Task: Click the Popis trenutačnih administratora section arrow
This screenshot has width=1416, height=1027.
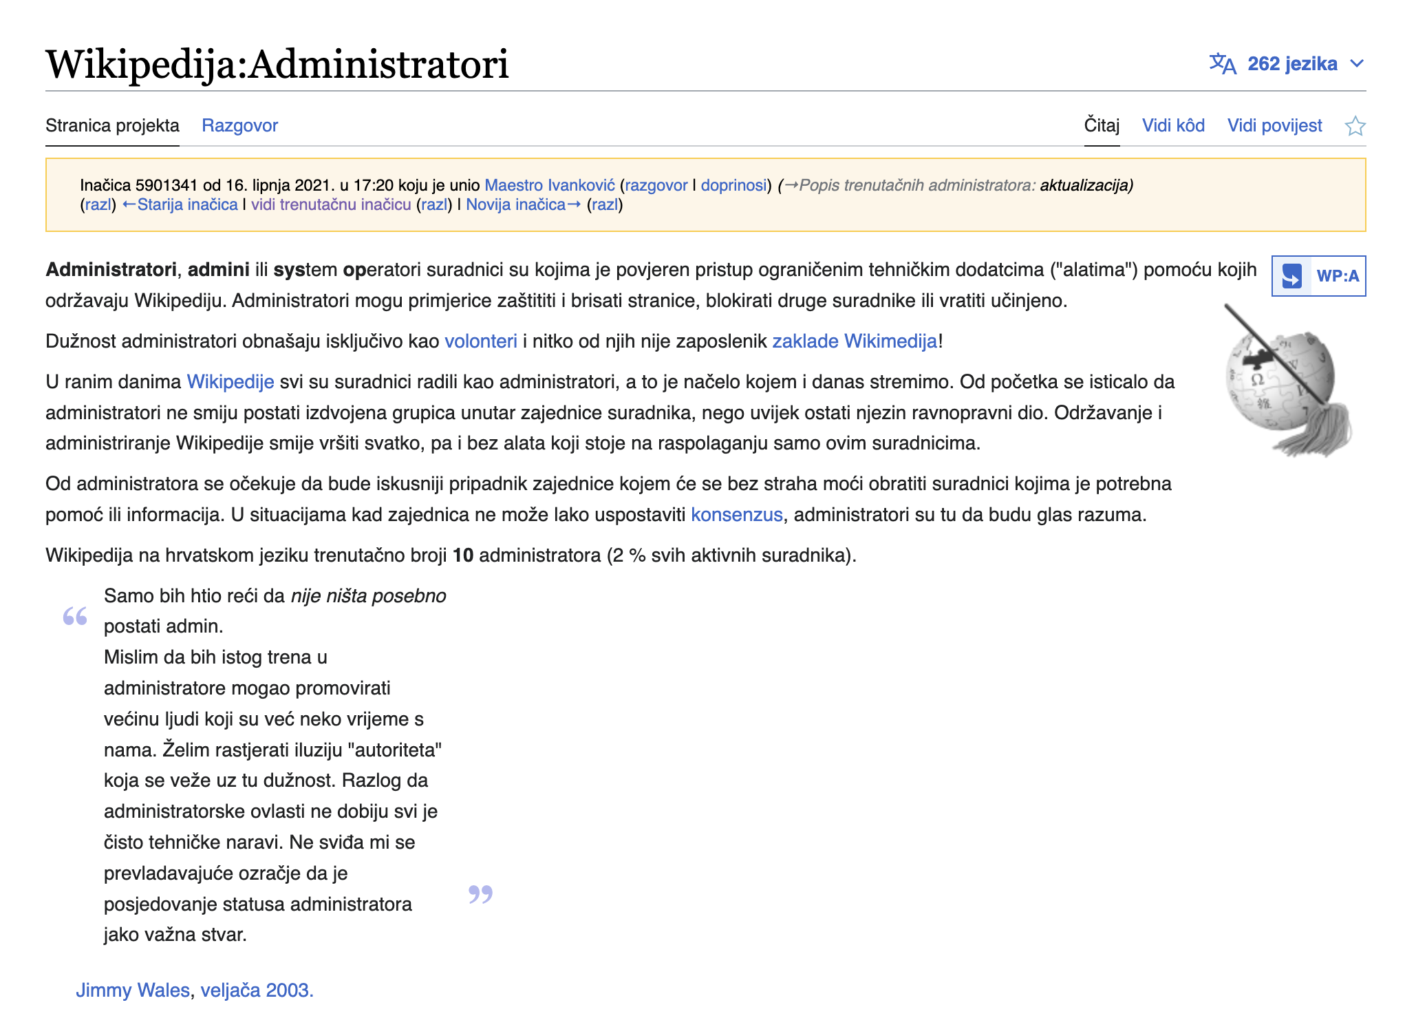Action: (791, 185)
